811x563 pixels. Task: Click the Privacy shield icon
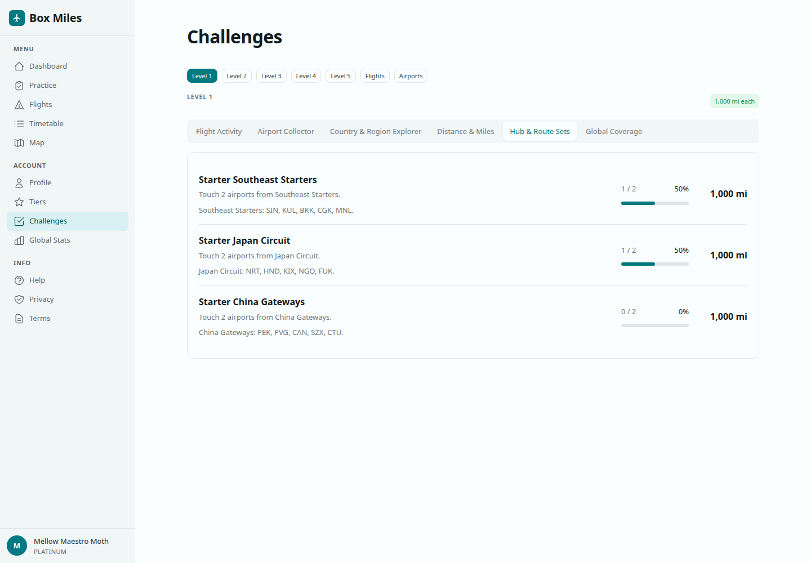[x=19, y=300]
